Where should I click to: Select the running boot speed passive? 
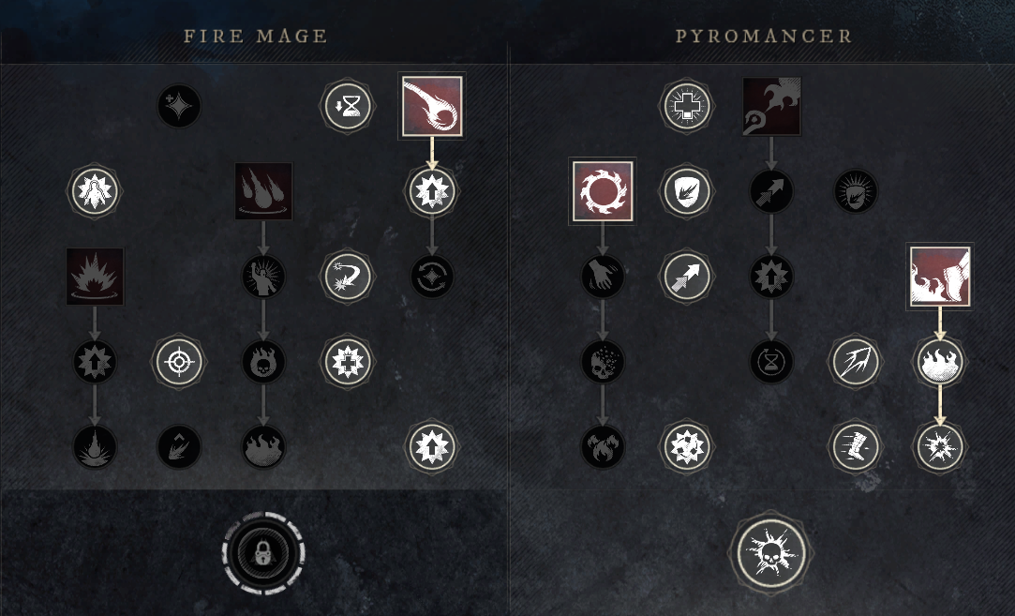click(x=856, y=447)
